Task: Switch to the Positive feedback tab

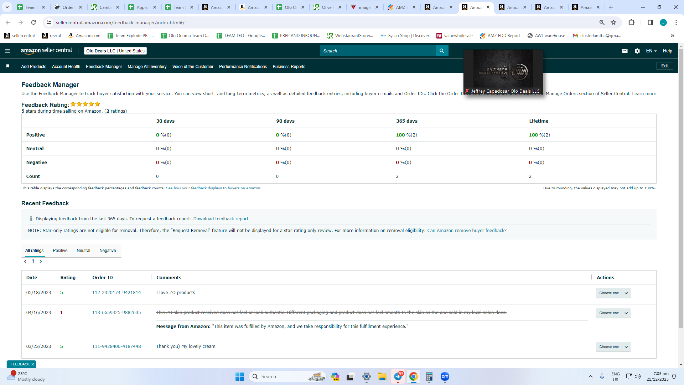Action: 60,251
